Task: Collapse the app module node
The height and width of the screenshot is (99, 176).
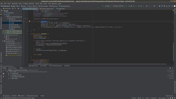Action: point(3,11)
